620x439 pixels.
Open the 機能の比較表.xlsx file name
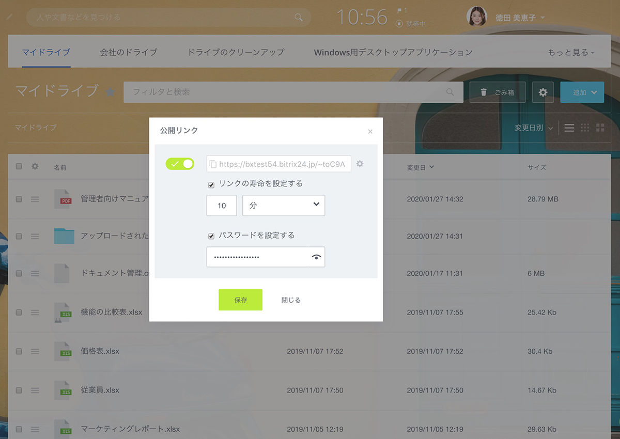point(112,312)
